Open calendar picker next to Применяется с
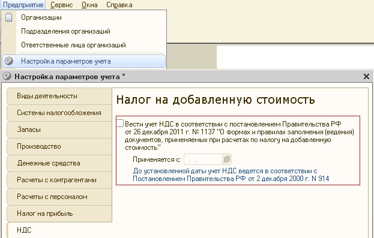This screenshot has height=238, width=374. (x=227, y=159)
